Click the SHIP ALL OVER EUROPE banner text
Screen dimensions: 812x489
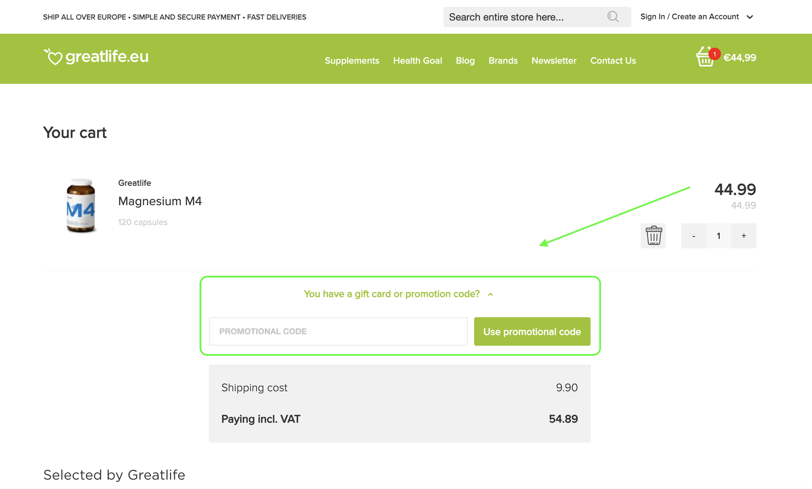point(174,17)
